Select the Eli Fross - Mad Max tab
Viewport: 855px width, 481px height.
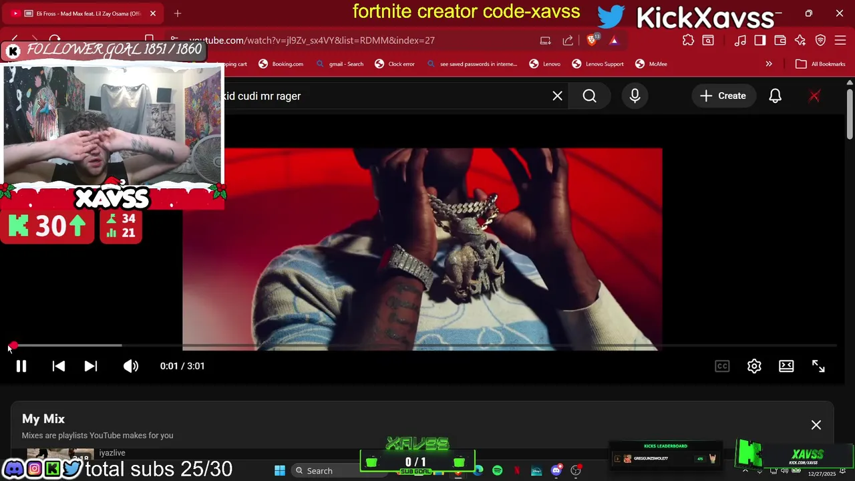pos(83,13)
